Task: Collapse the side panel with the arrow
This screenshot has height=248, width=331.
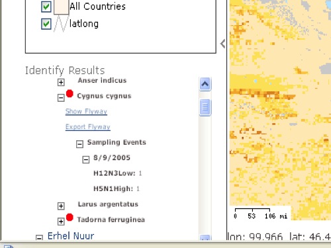Action: point(222,44)
